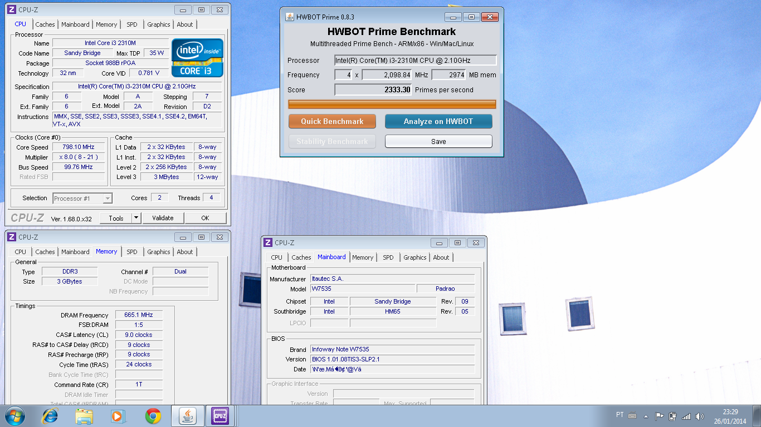This screenshot has width=761, height=427.
Task: Open the Processor #1 selection dropdown
Action: click(82, 198)
